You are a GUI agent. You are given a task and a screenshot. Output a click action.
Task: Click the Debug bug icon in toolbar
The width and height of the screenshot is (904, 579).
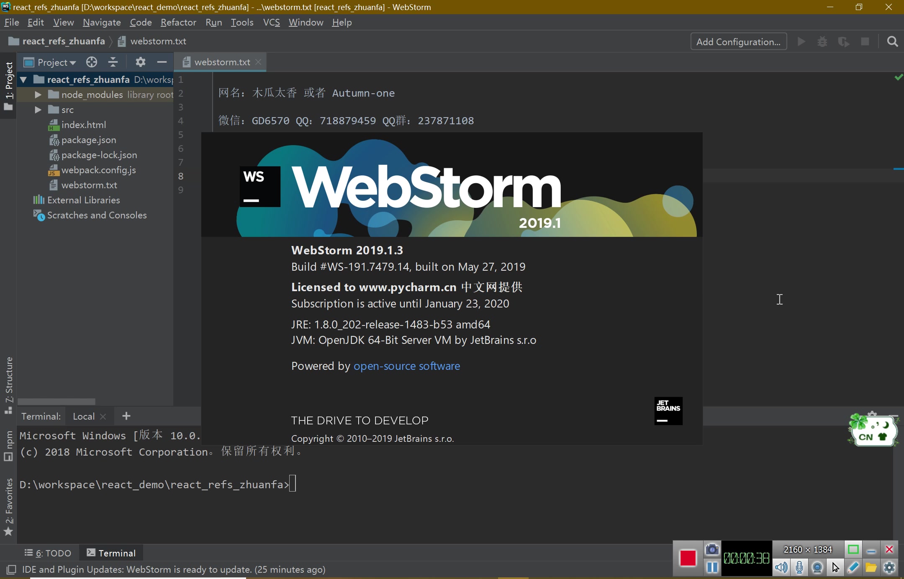(822, 41)
